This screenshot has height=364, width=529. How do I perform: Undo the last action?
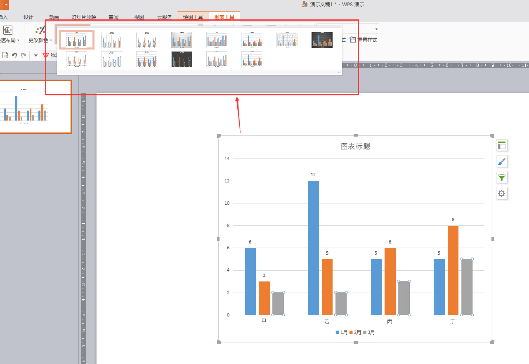pyautogui.click(x=14, y=55)
